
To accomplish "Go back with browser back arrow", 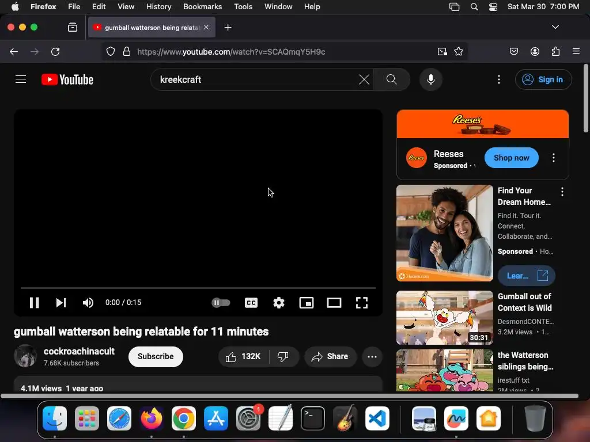I will click(14, 51).
